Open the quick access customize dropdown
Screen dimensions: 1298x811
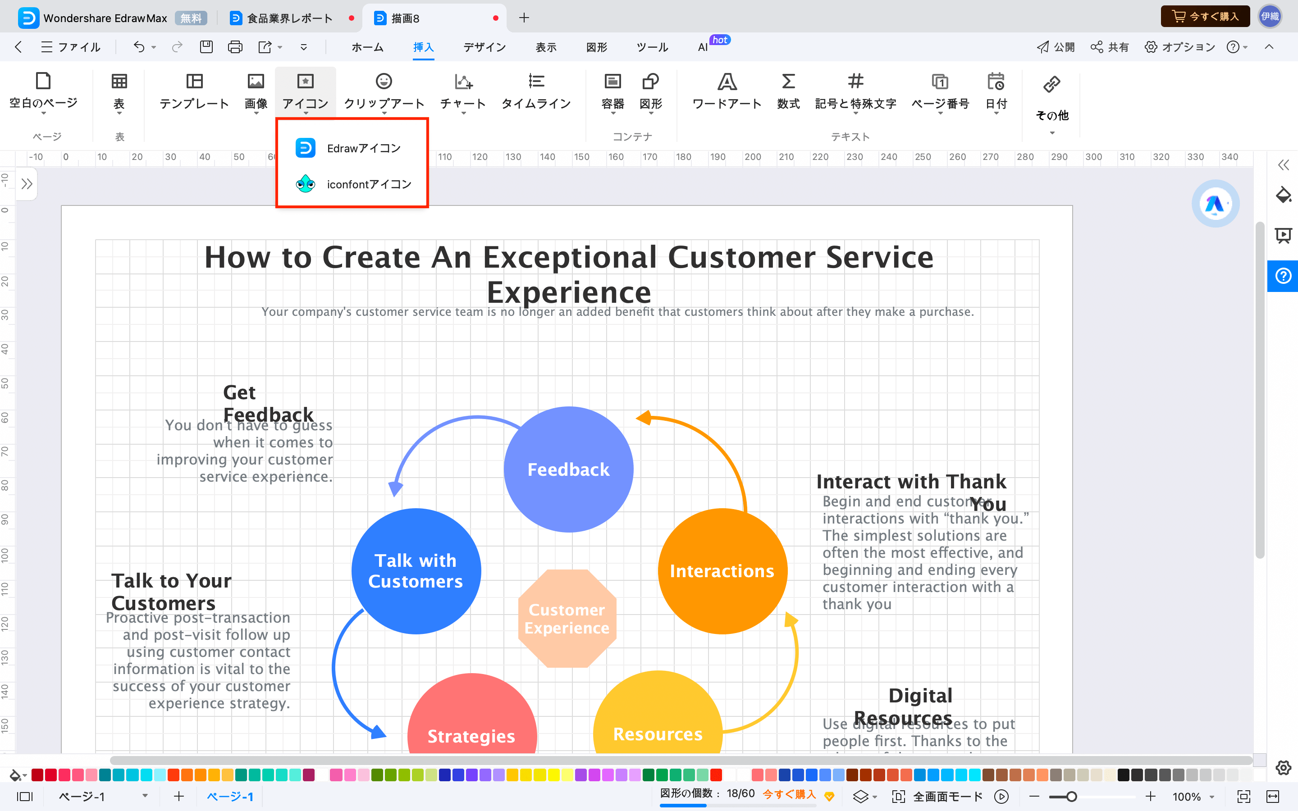pos(304,47)
